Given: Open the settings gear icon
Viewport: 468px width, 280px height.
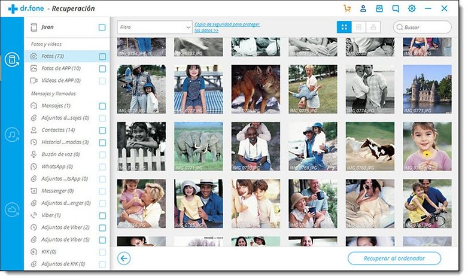Looking at the screenshot, I should point(412,8).
